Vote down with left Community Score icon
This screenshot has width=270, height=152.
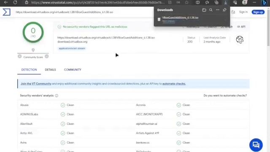(20, 56)
